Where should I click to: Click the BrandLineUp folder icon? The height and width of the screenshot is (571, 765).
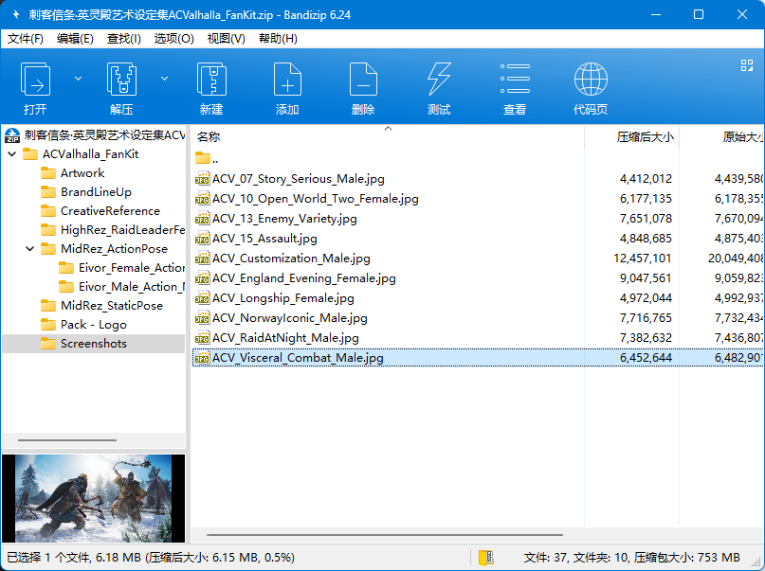click(x=47, y=192)
